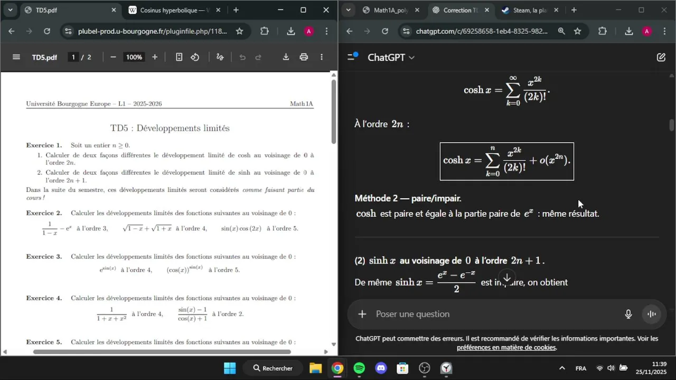Switch to the Steam tab
The width and height of the screenshot is (676, 380).
click(530, 10)
